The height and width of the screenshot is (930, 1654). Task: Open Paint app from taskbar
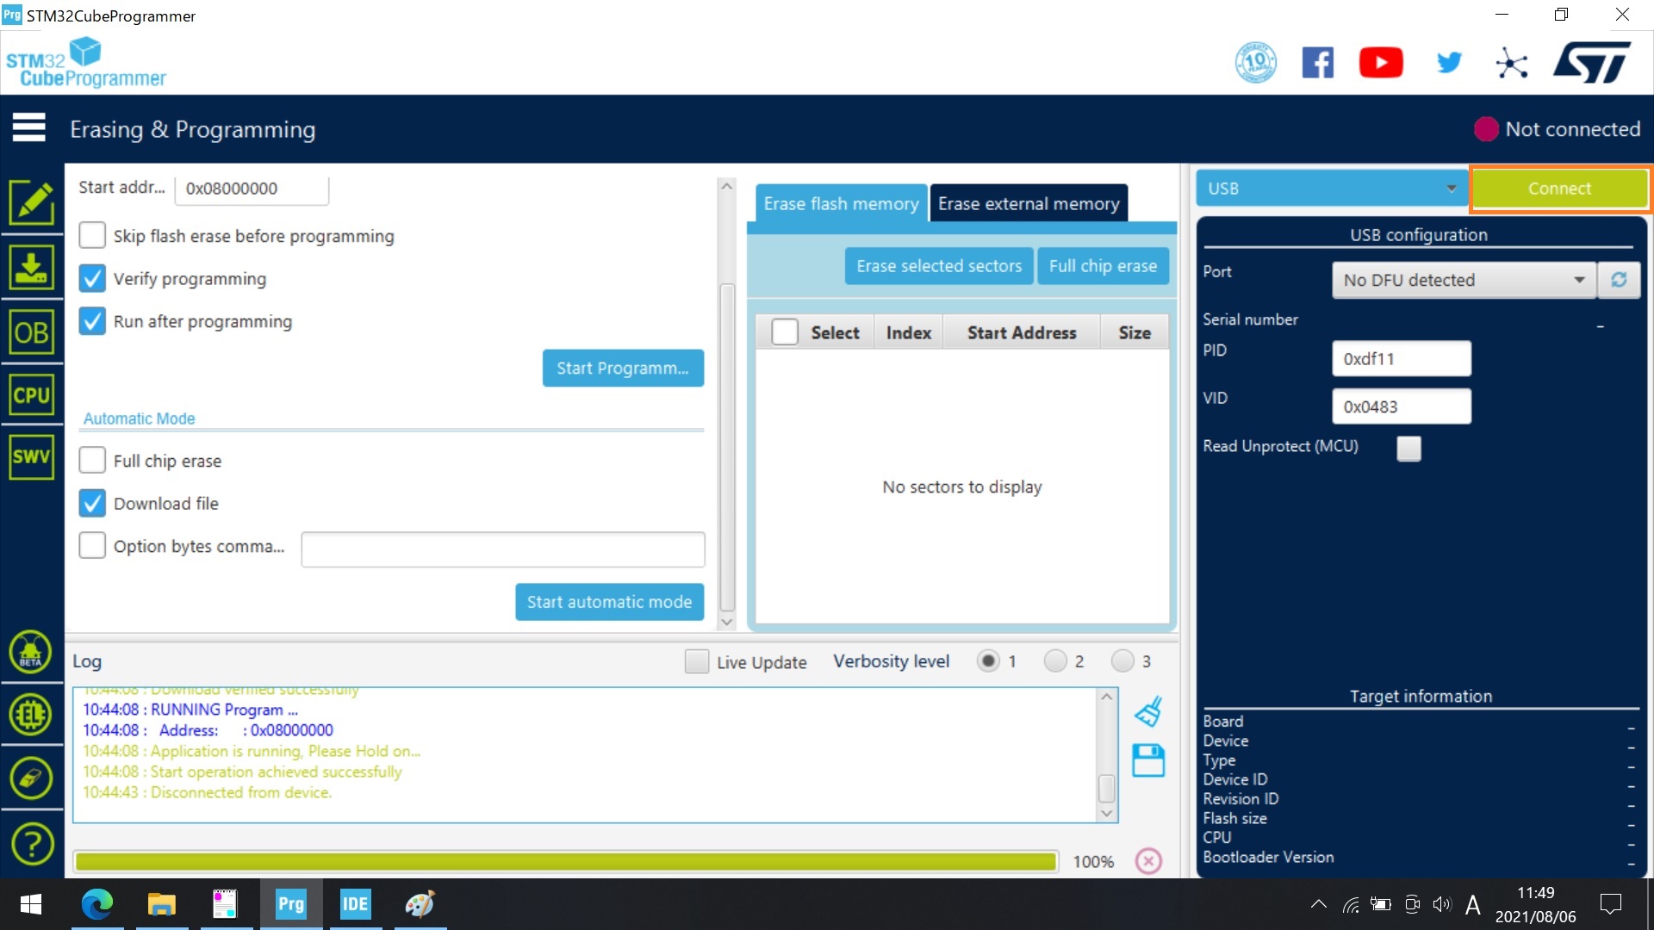(420, 904)
